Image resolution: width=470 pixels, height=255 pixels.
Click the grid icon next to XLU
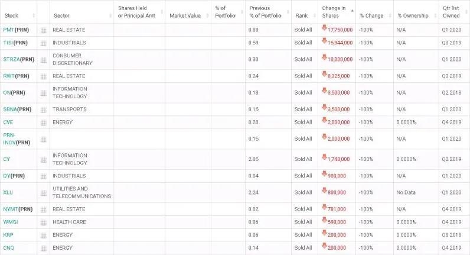tap(44, 192)
